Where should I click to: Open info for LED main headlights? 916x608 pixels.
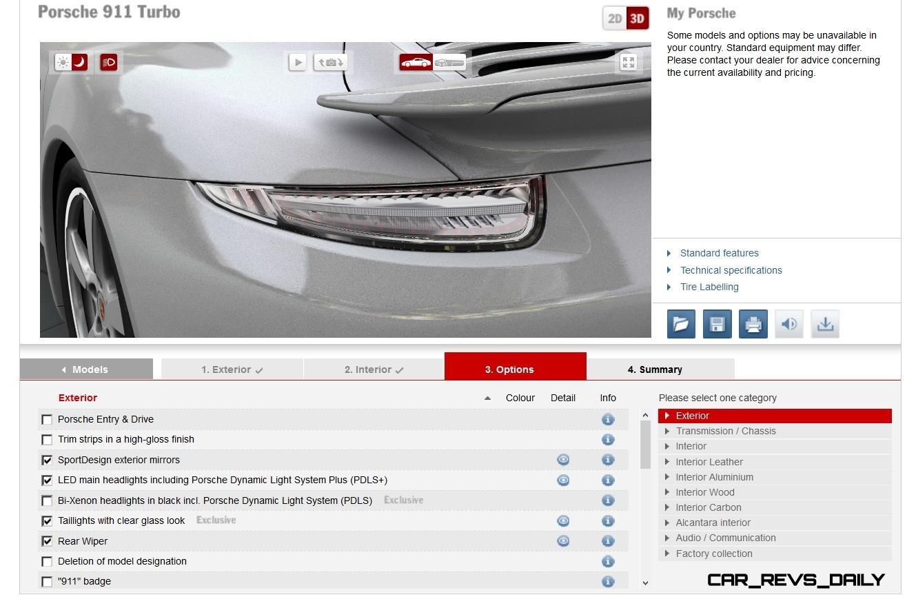pos(607,480)
